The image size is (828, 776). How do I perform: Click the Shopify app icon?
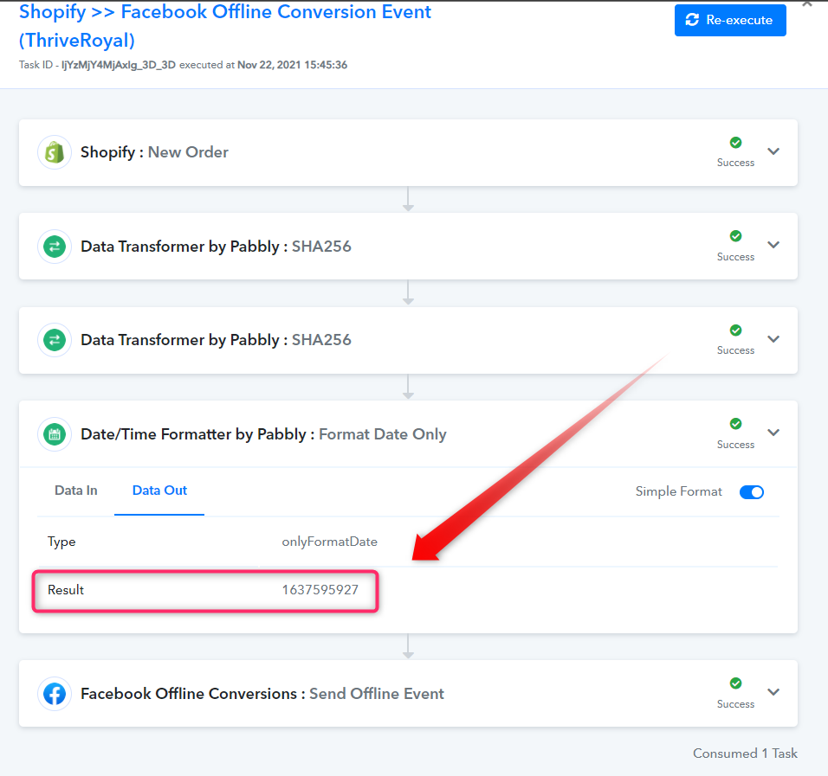[55, 152]
